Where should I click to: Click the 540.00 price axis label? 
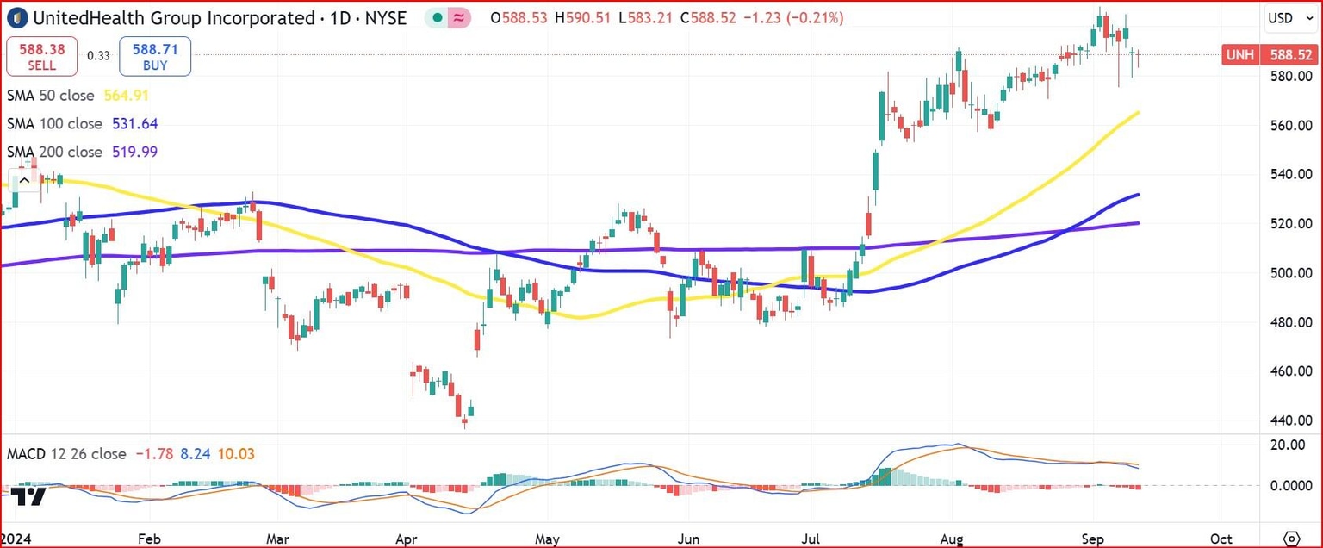pyautogui.click(x=1289, y=174)
